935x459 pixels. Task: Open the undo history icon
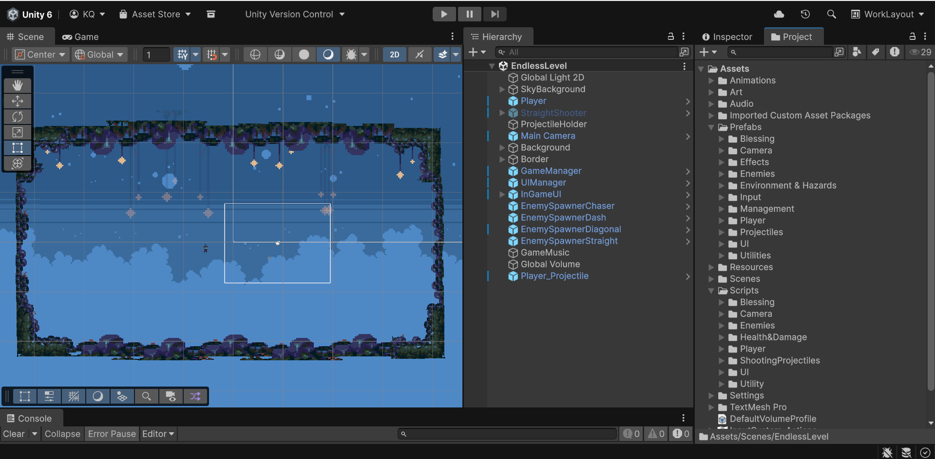click(805, 14)
